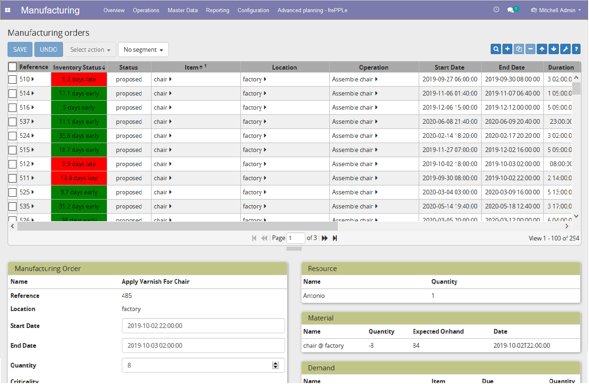Open the apps grid icon beside Manufacturing
Viewport: 589px width, 384px height.
pyautogui.click(x=8, y=10)
